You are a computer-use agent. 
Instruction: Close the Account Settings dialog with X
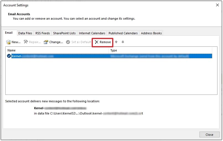[x=217, y=5]
